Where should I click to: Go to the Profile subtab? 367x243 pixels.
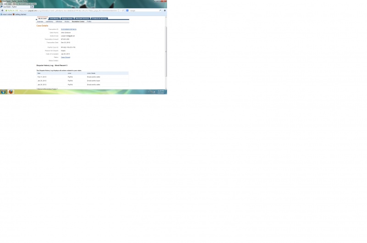click(89, 22)
